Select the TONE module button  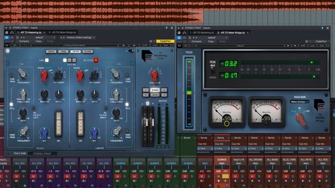click(63, 52)
